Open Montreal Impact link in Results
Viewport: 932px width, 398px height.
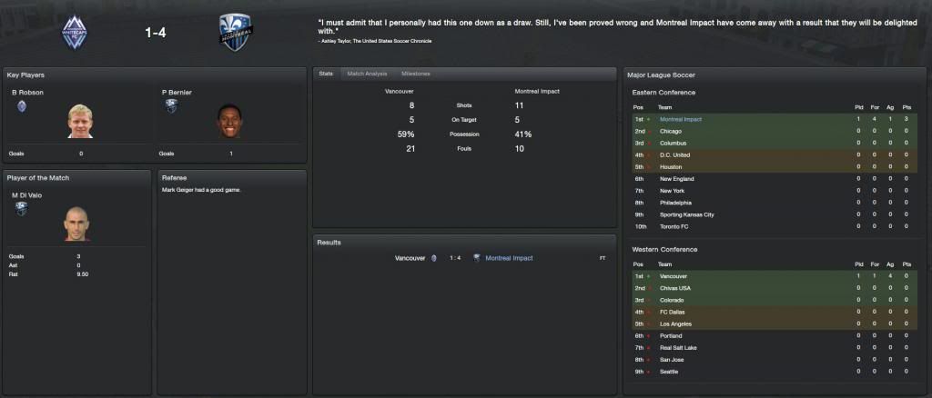pyautogui.click(x=510, y=258)
